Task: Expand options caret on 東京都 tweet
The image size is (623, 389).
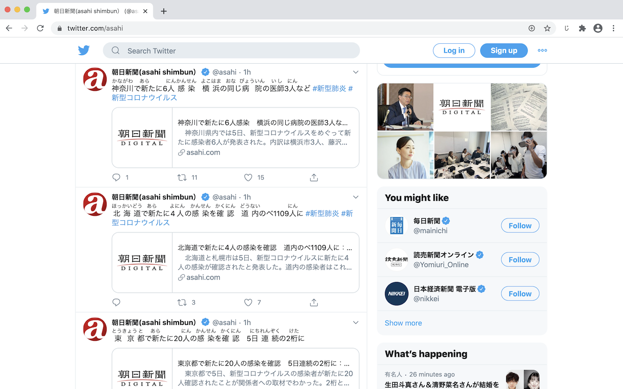Action: click(356, 322)
